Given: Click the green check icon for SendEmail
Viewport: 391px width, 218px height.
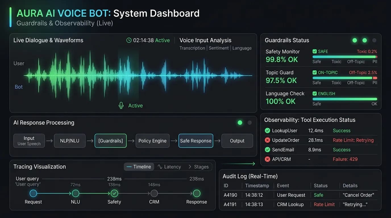Looking at the screenshot, I should click(x=267, y=150).
